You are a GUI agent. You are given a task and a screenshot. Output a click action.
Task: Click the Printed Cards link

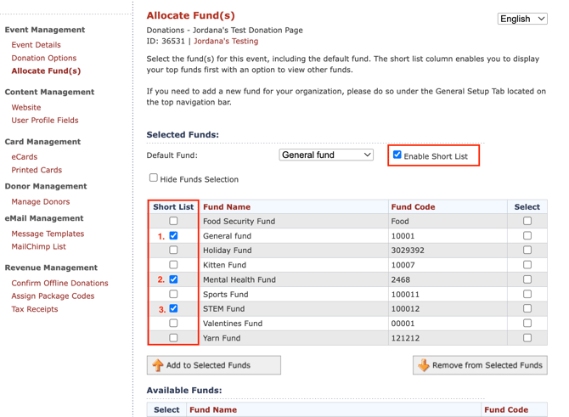pos(37,170)
